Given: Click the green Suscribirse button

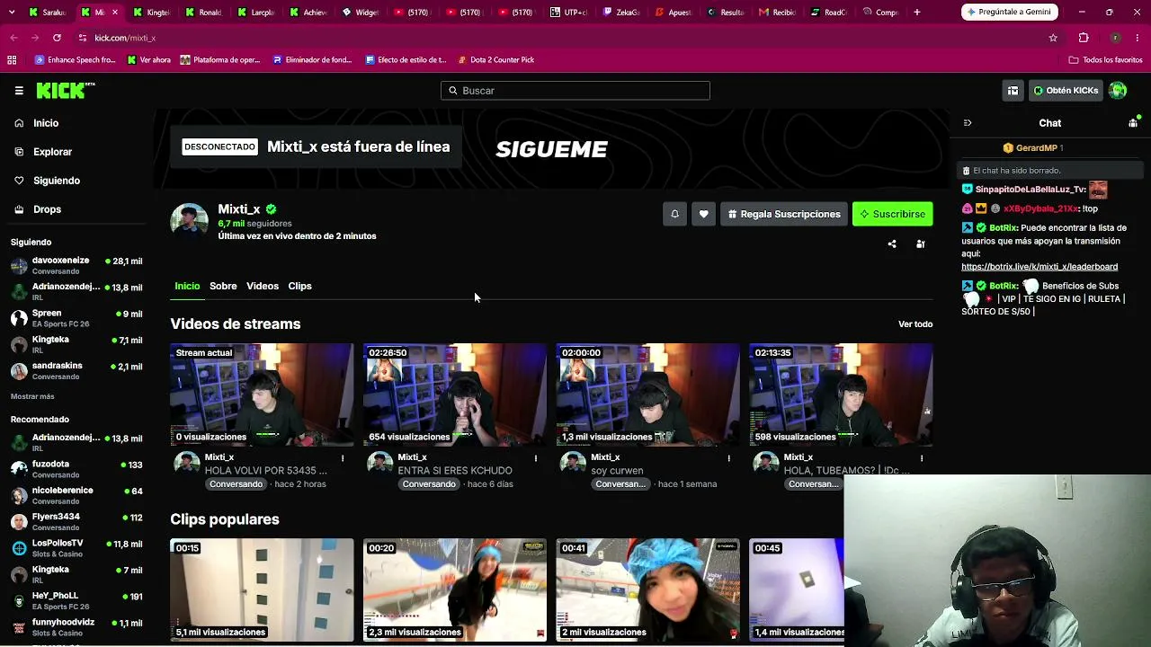Looking at the screenshot, I should [x=892, y=214].
